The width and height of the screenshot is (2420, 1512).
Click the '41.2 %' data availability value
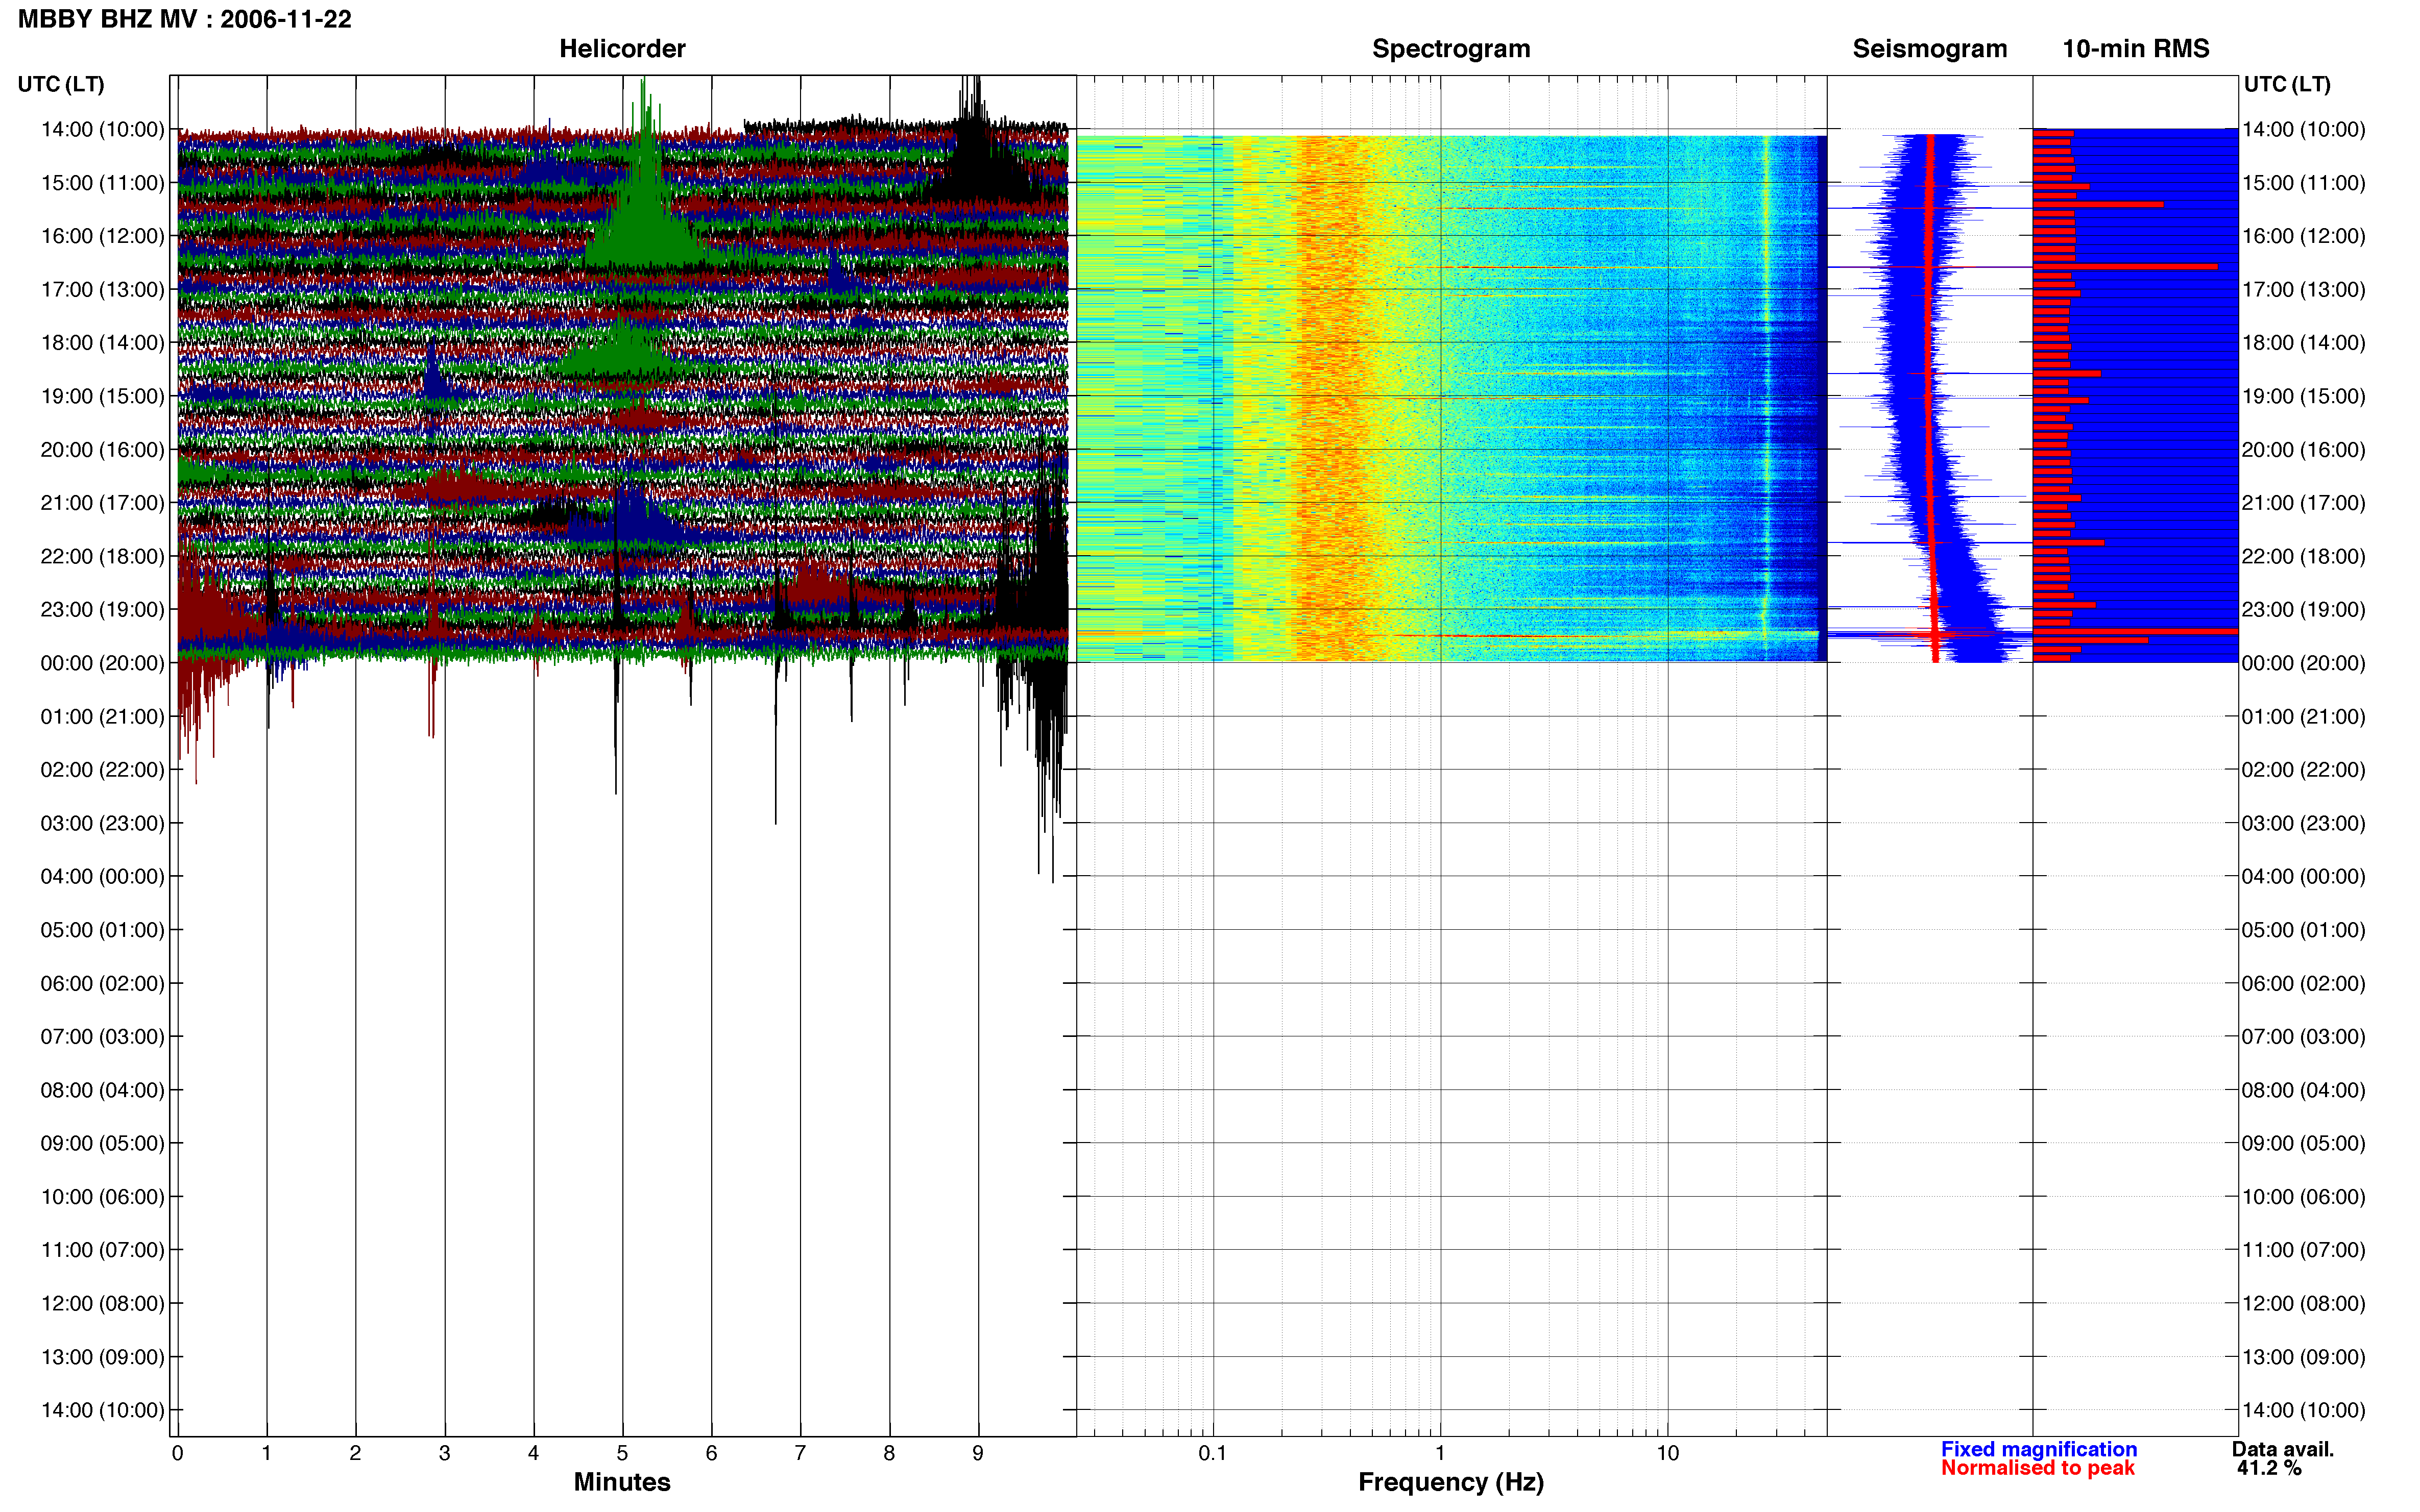point(2269,1468)
